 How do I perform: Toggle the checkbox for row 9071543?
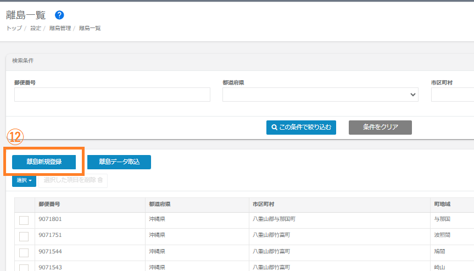24,267
